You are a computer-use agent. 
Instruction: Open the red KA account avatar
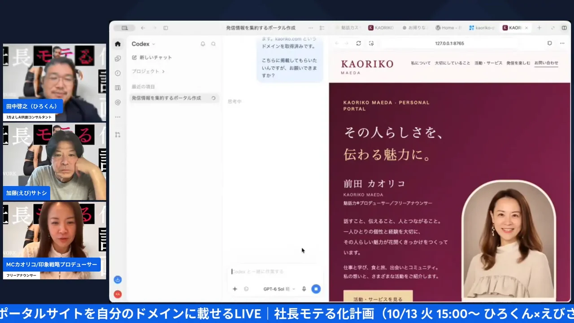(117, 294)
